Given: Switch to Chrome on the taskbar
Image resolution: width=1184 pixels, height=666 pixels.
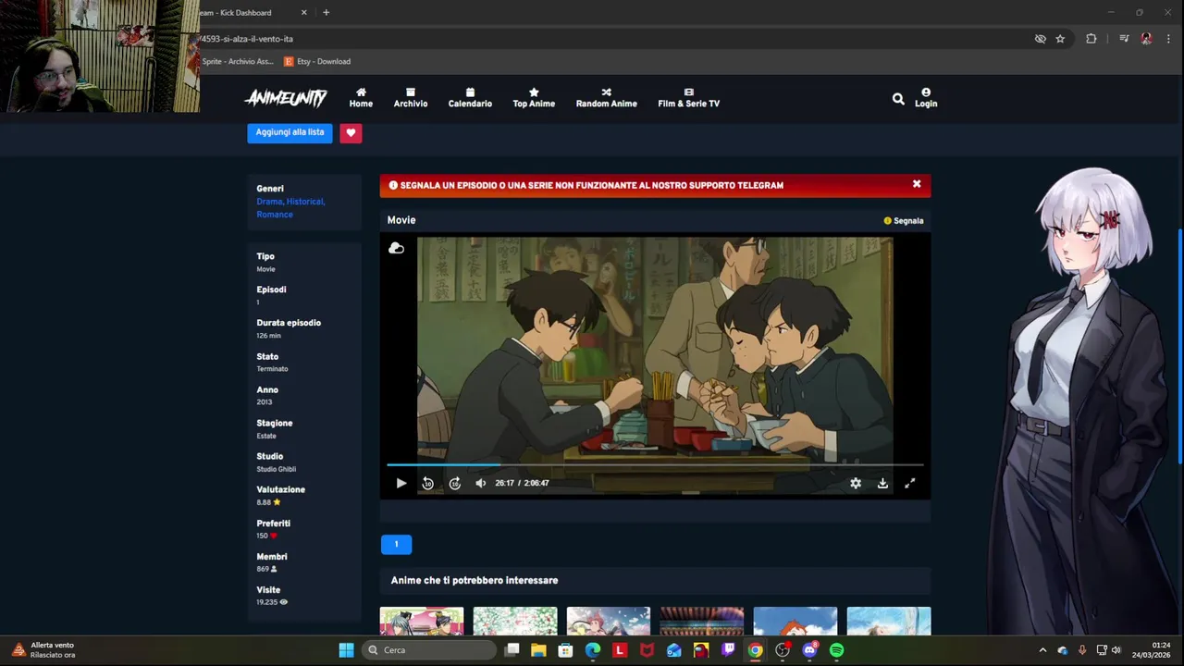Looking at the screenshot, I should pos(756,650).
